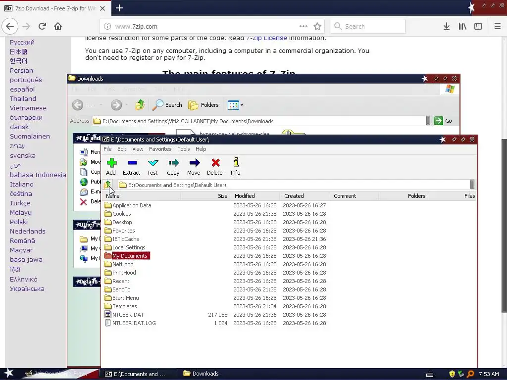
Task: Select the Local Settings folder
Action: click(125, 247)
